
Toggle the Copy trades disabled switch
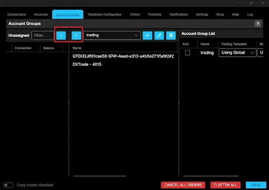pos(8,185)
